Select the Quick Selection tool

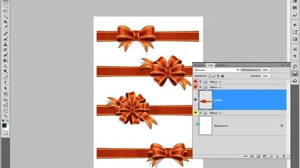click(x=6, y=17)
